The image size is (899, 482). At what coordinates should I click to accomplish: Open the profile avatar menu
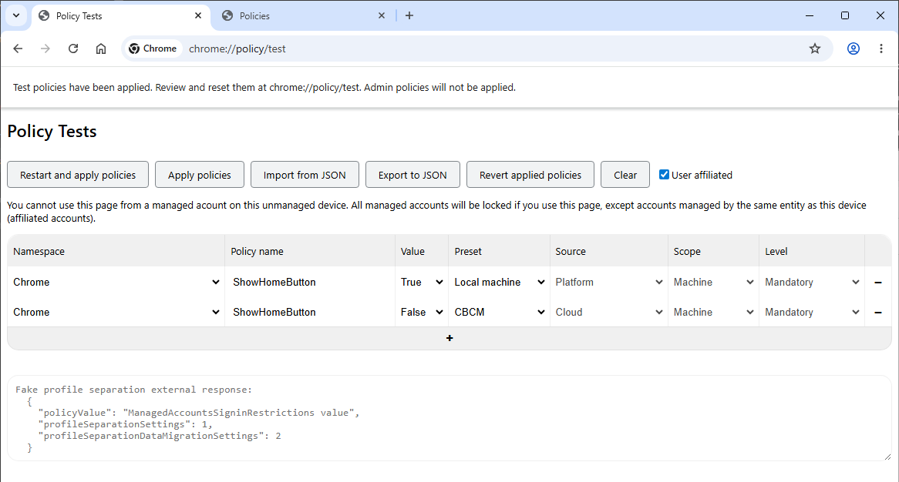click(854, 49)
